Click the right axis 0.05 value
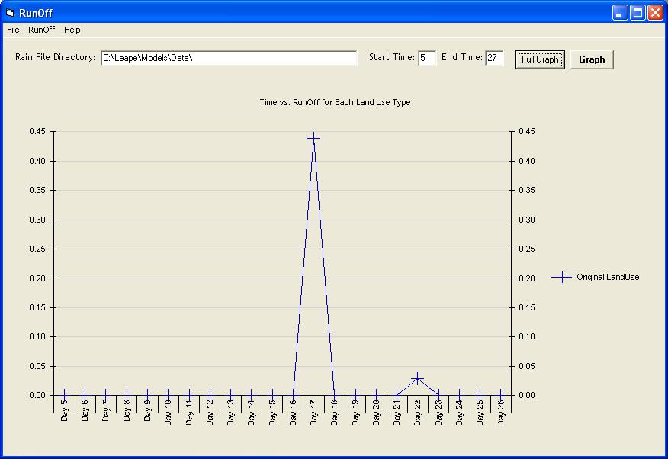Screen dimensions: 668x459 tap(527, 366)
